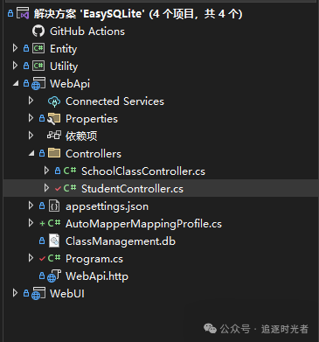Select SchoolClassController.cs in the tree
Viewport: 319px width, 342px height.
(x=143, y=171)
